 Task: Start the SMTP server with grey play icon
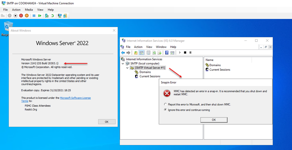(x=180, y=52)
